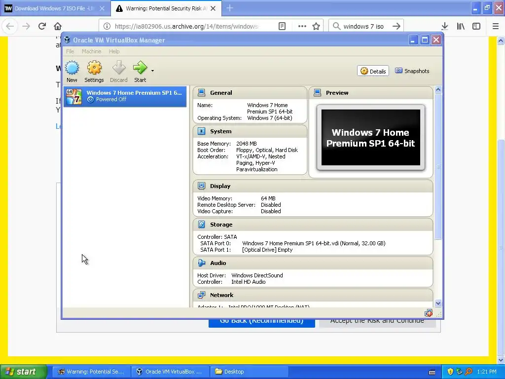Click the System section chip icon

click(x=202, y=131)
